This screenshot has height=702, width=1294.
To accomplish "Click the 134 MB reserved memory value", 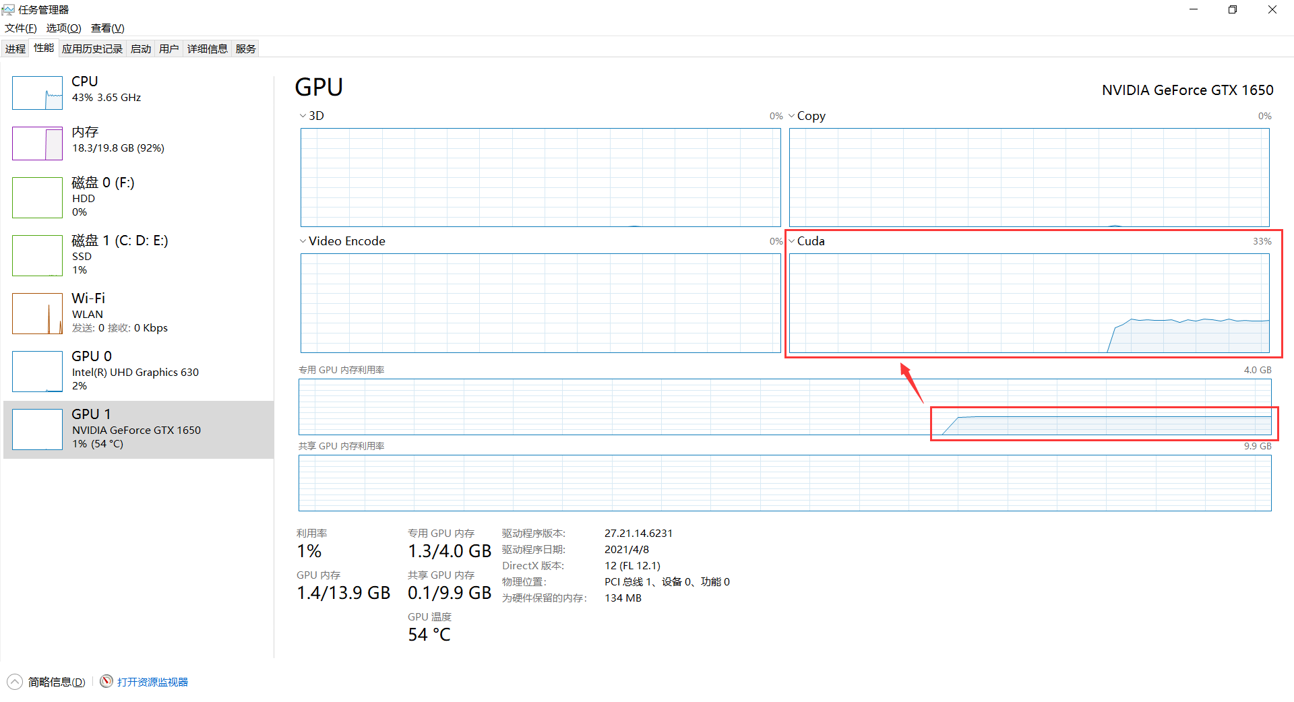I will pos(623,598).
